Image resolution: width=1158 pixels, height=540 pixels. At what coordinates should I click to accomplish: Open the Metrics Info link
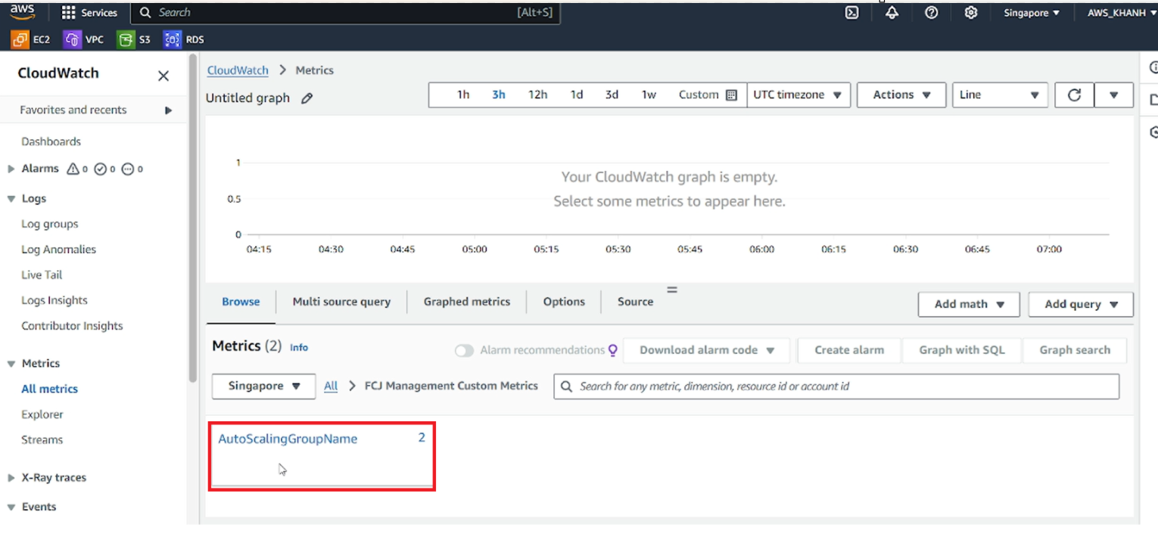pyautogui.click(x=299, y=348)
